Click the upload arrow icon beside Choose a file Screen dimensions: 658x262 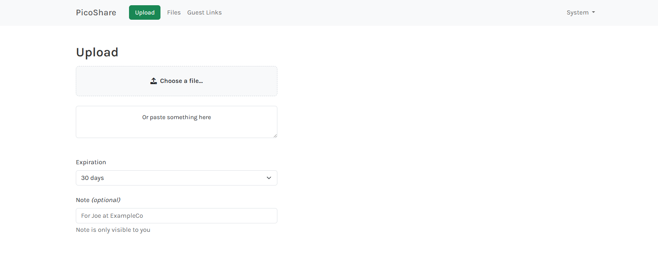click(154, 81)
